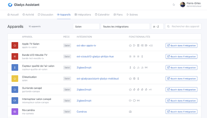Click Interrupteur circle button feature icon
The height and width of the screenshot is (118, 207).
tap(134, 100)
